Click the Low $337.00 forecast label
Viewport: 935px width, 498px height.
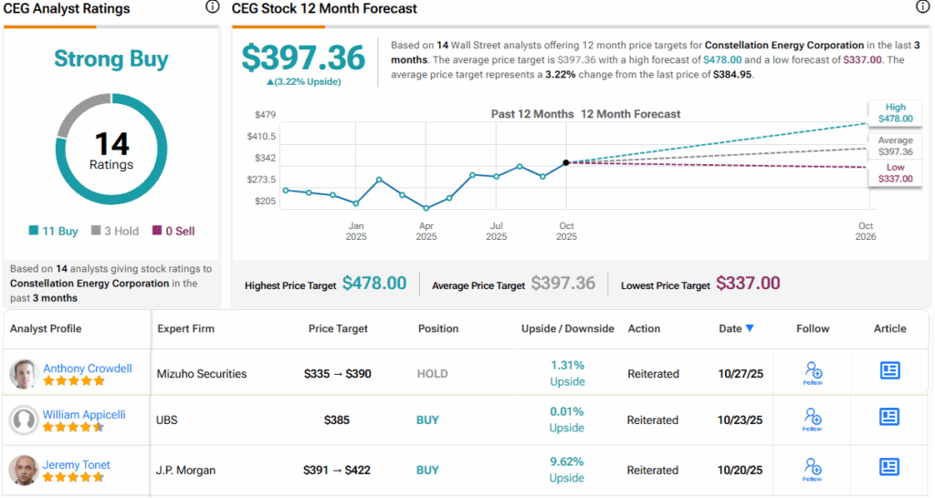895,173
